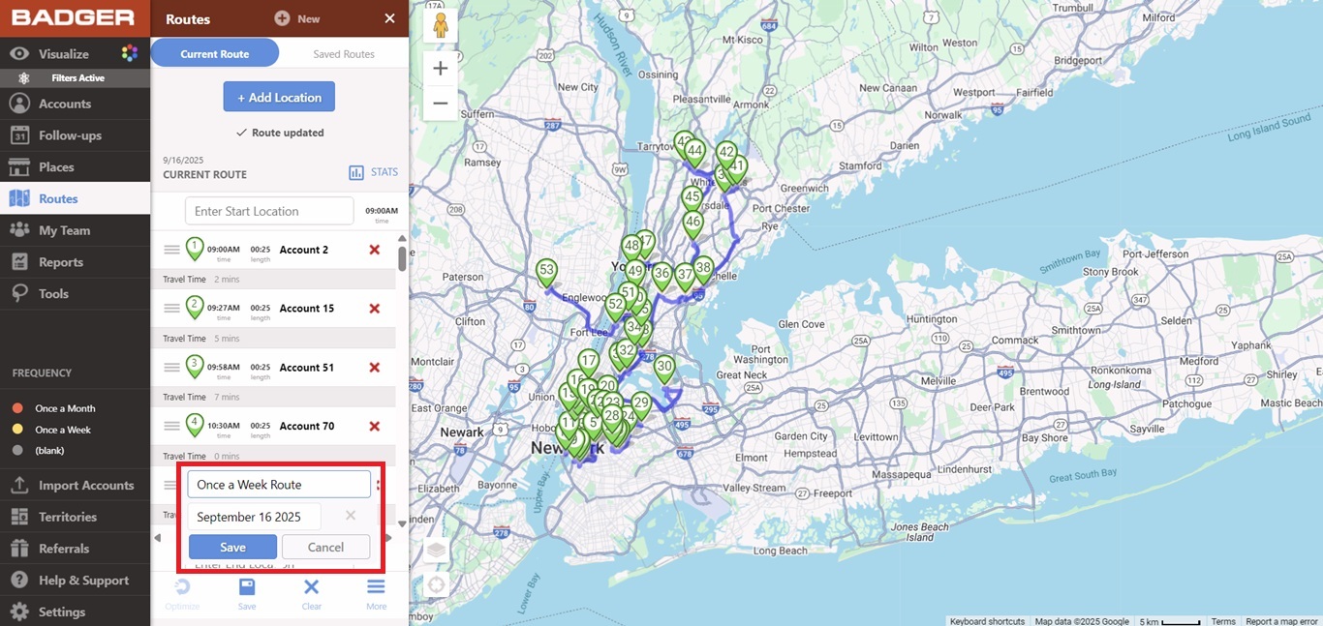Click Report a map error
This screenshot has height=626, width=1323.
1281,621
